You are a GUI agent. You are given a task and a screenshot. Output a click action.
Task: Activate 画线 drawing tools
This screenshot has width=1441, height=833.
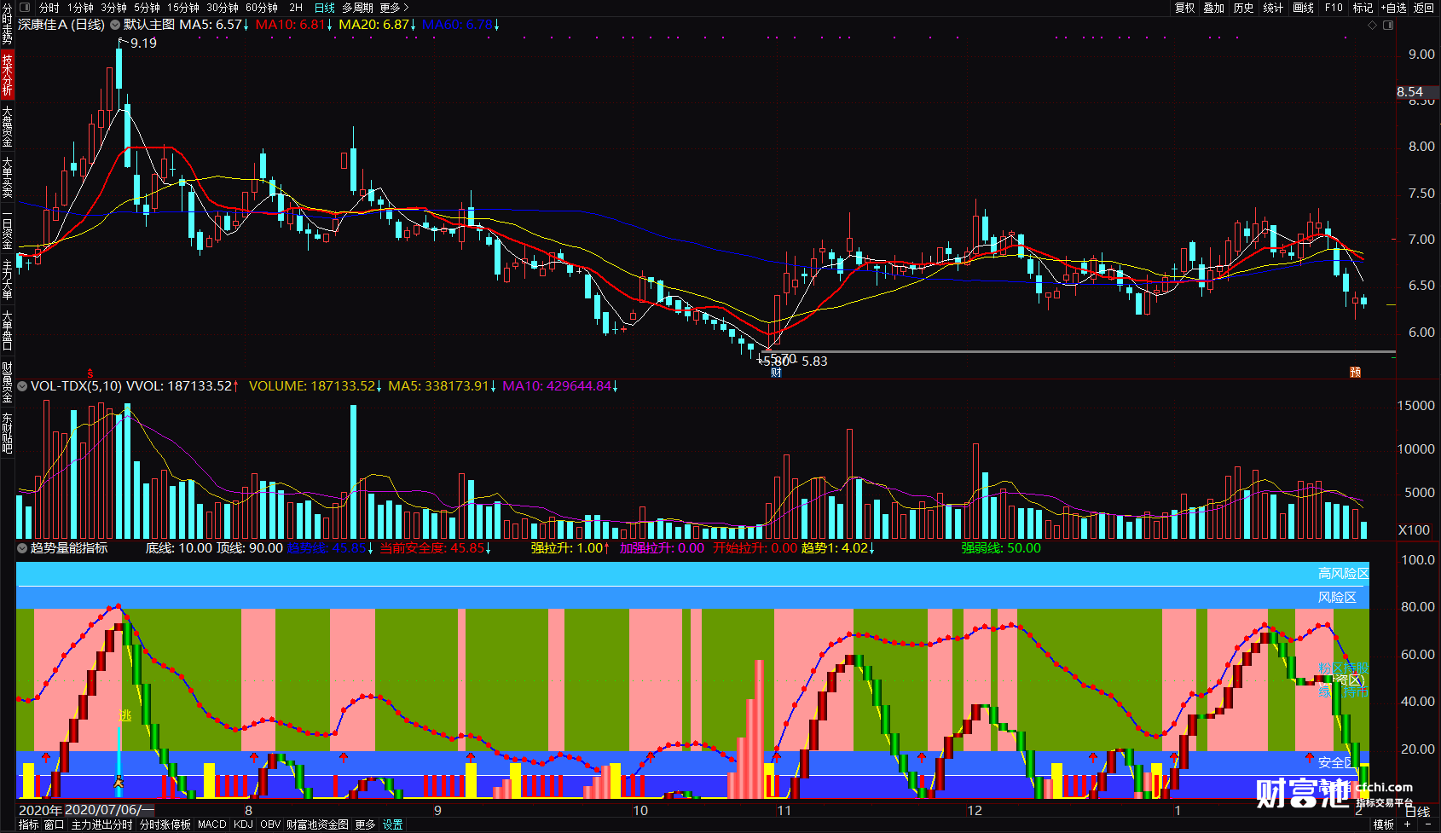(1303, 8)
